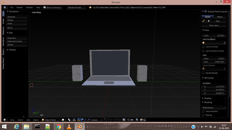Click the Local Camera eyedropper icon
This screenshot has height=130, width=232.
pos(225,69)
